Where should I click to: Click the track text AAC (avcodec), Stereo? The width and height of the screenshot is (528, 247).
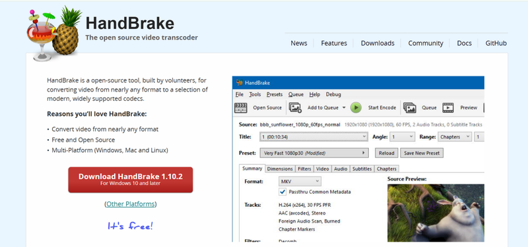302,213
